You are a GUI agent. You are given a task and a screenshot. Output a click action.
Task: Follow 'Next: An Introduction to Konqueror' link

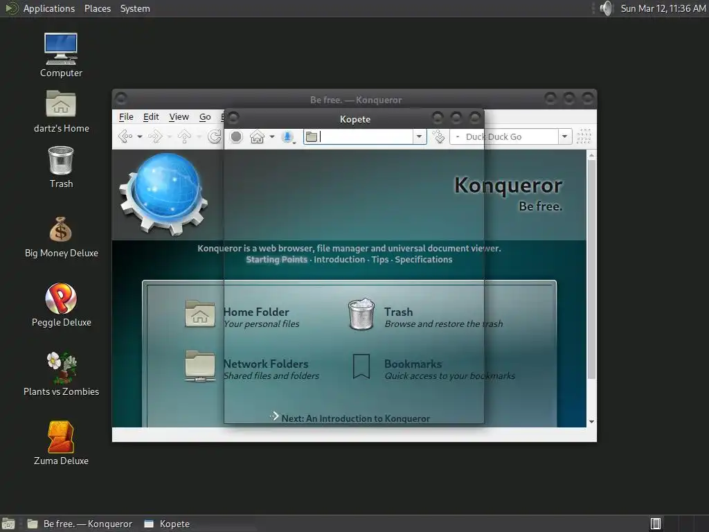tap(355, 418)
